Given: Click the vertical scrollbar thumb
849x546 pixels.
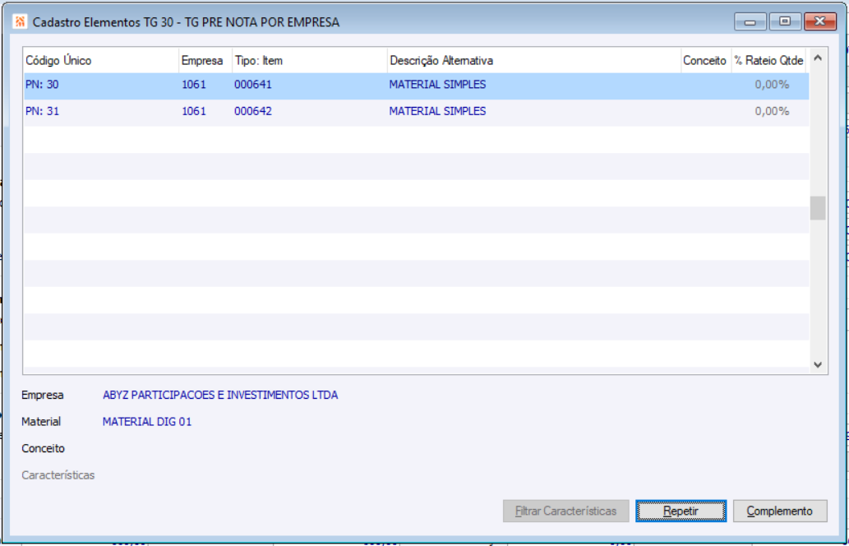Looking at the screenshot, I should point(818,208).
